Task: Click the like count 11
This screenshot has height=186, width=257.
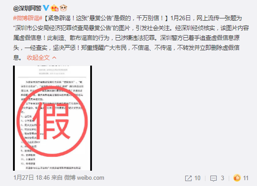Action: [246, 178]
